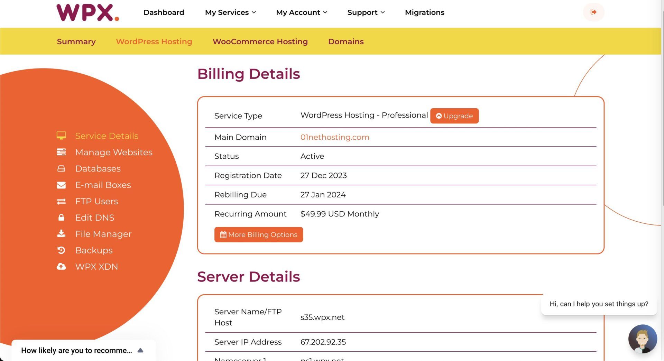Click the Backups history icon
Viewport: 664px width, 361px height.
pyautogui.click(x=61, y=250)
